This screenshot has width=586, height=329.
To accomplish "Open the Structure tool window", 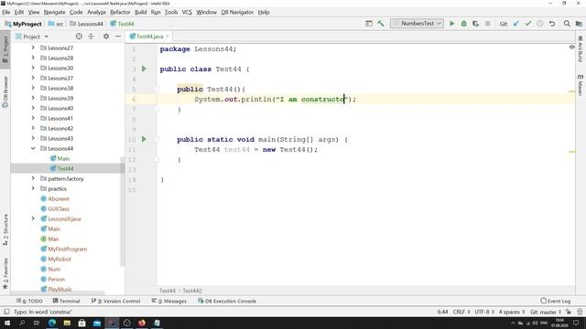I will click(x=5, y=229).
